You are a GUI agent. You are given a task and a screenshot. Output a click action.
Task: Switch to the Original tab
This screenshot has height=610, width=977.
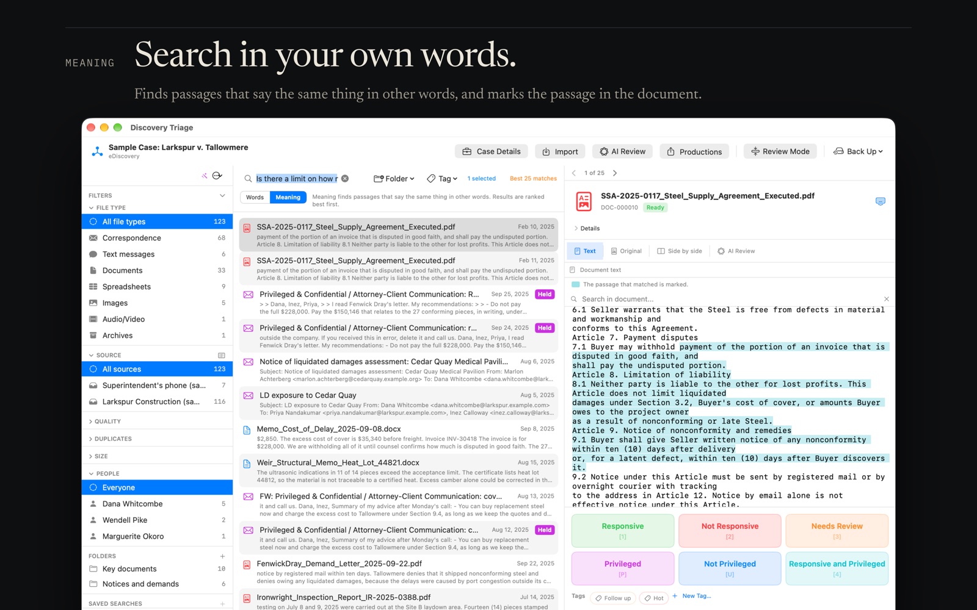click(627, 251)
